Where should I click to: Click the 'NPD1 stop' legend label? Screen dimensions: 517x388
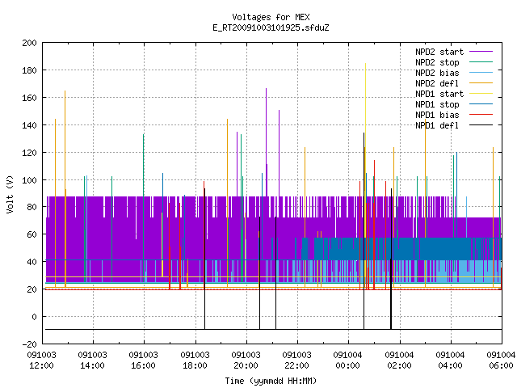click(437, 104)
